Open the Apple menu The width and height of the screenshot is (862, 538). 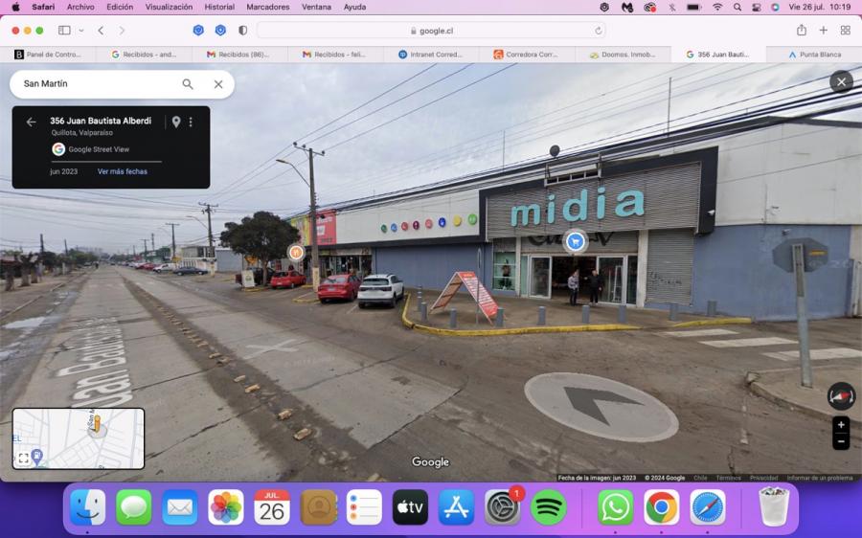click(x=15, y=7)
